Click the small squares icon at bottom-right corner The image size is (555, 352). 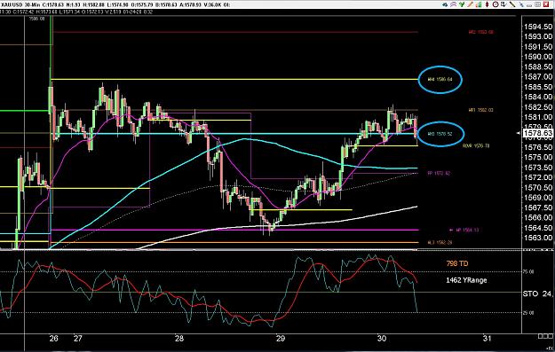click(x=545, y=336)
